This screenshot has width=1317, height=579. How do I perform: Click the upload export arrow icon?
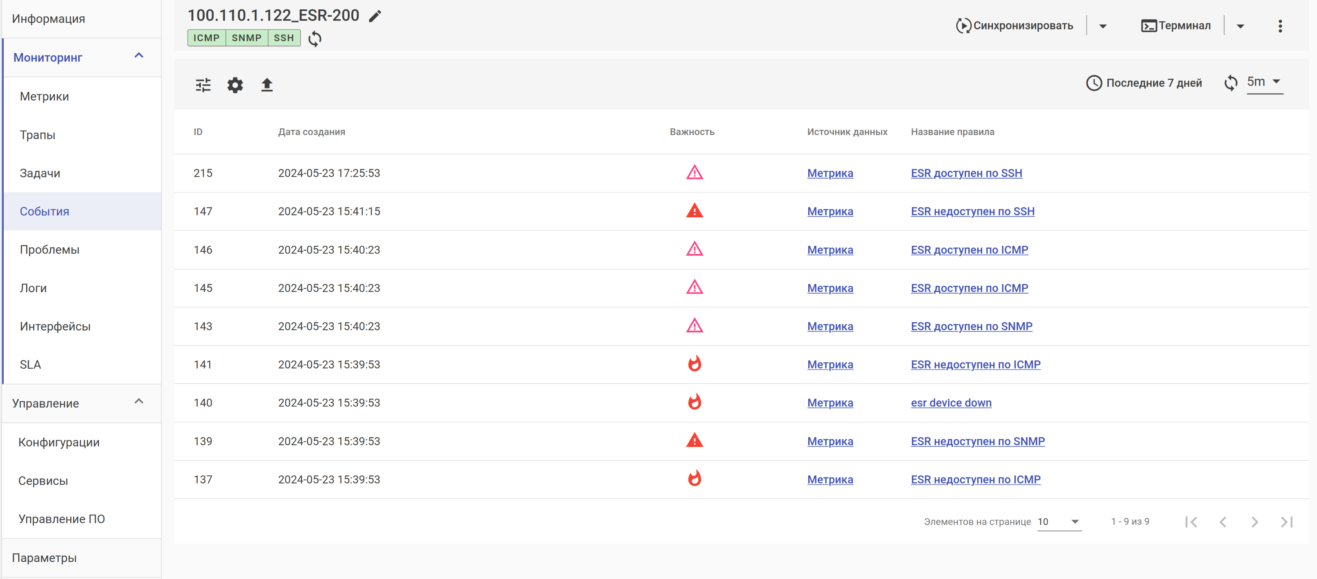(x=266, y=85)
